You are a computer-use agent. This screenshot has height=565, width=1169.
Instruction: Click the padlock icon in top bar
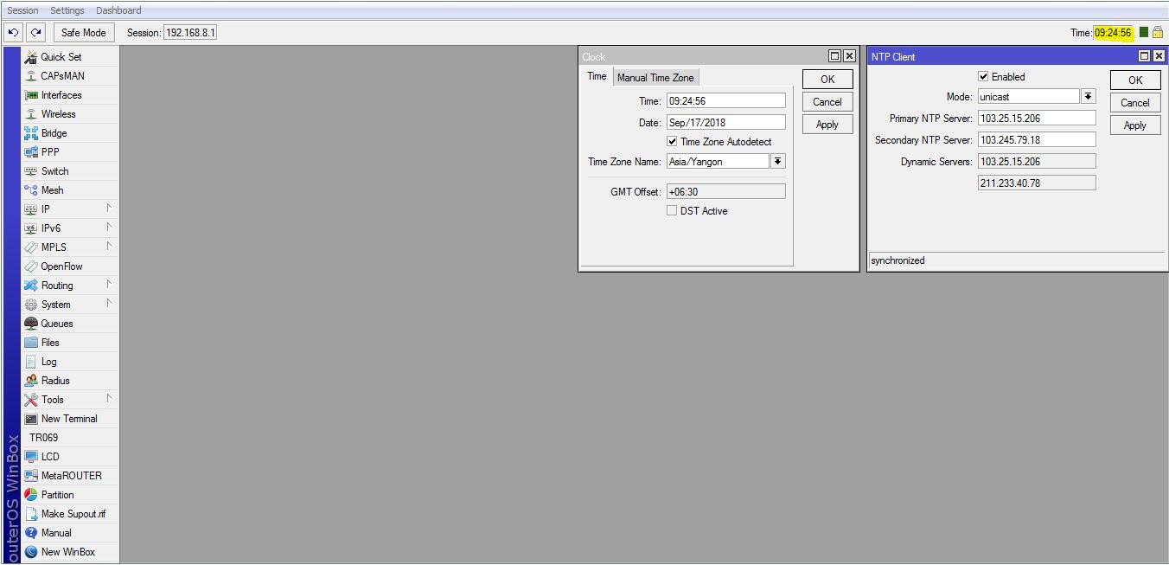point(1158,33)
